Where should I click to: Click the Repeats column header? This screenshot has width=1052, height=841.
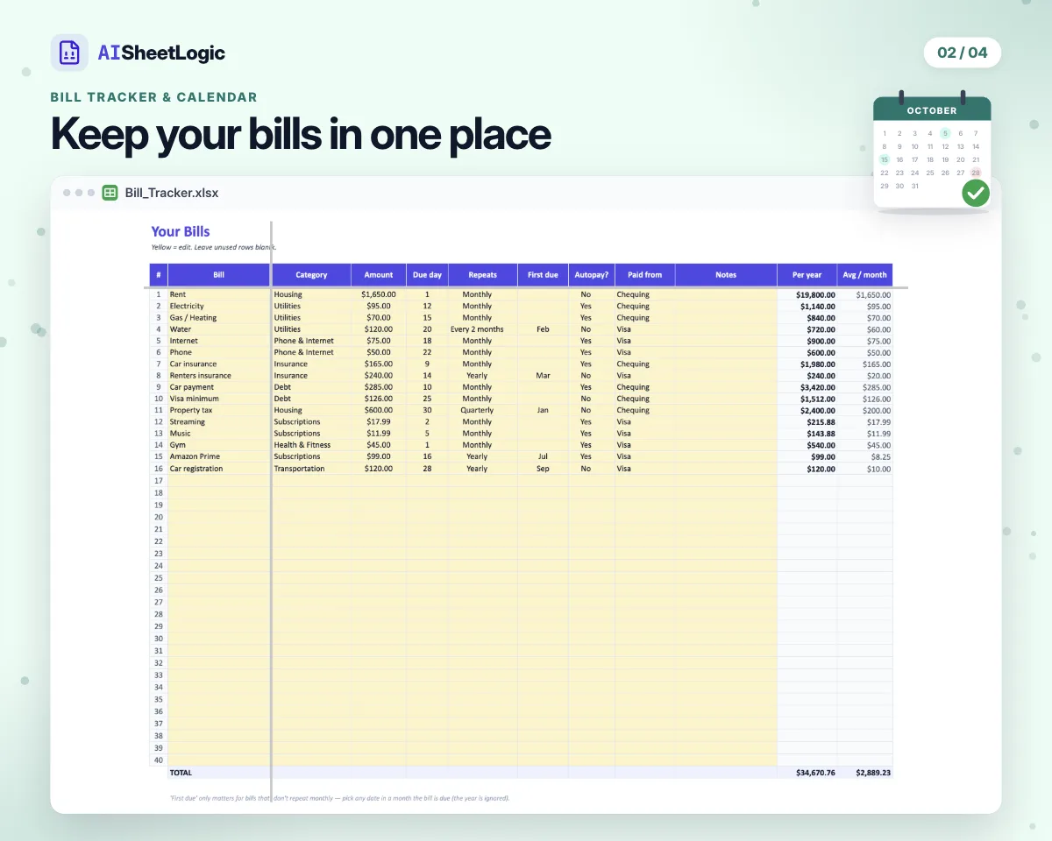coord(482,275)
